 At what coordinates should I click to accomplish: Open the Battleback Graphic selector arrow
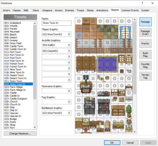pos(69,113)
